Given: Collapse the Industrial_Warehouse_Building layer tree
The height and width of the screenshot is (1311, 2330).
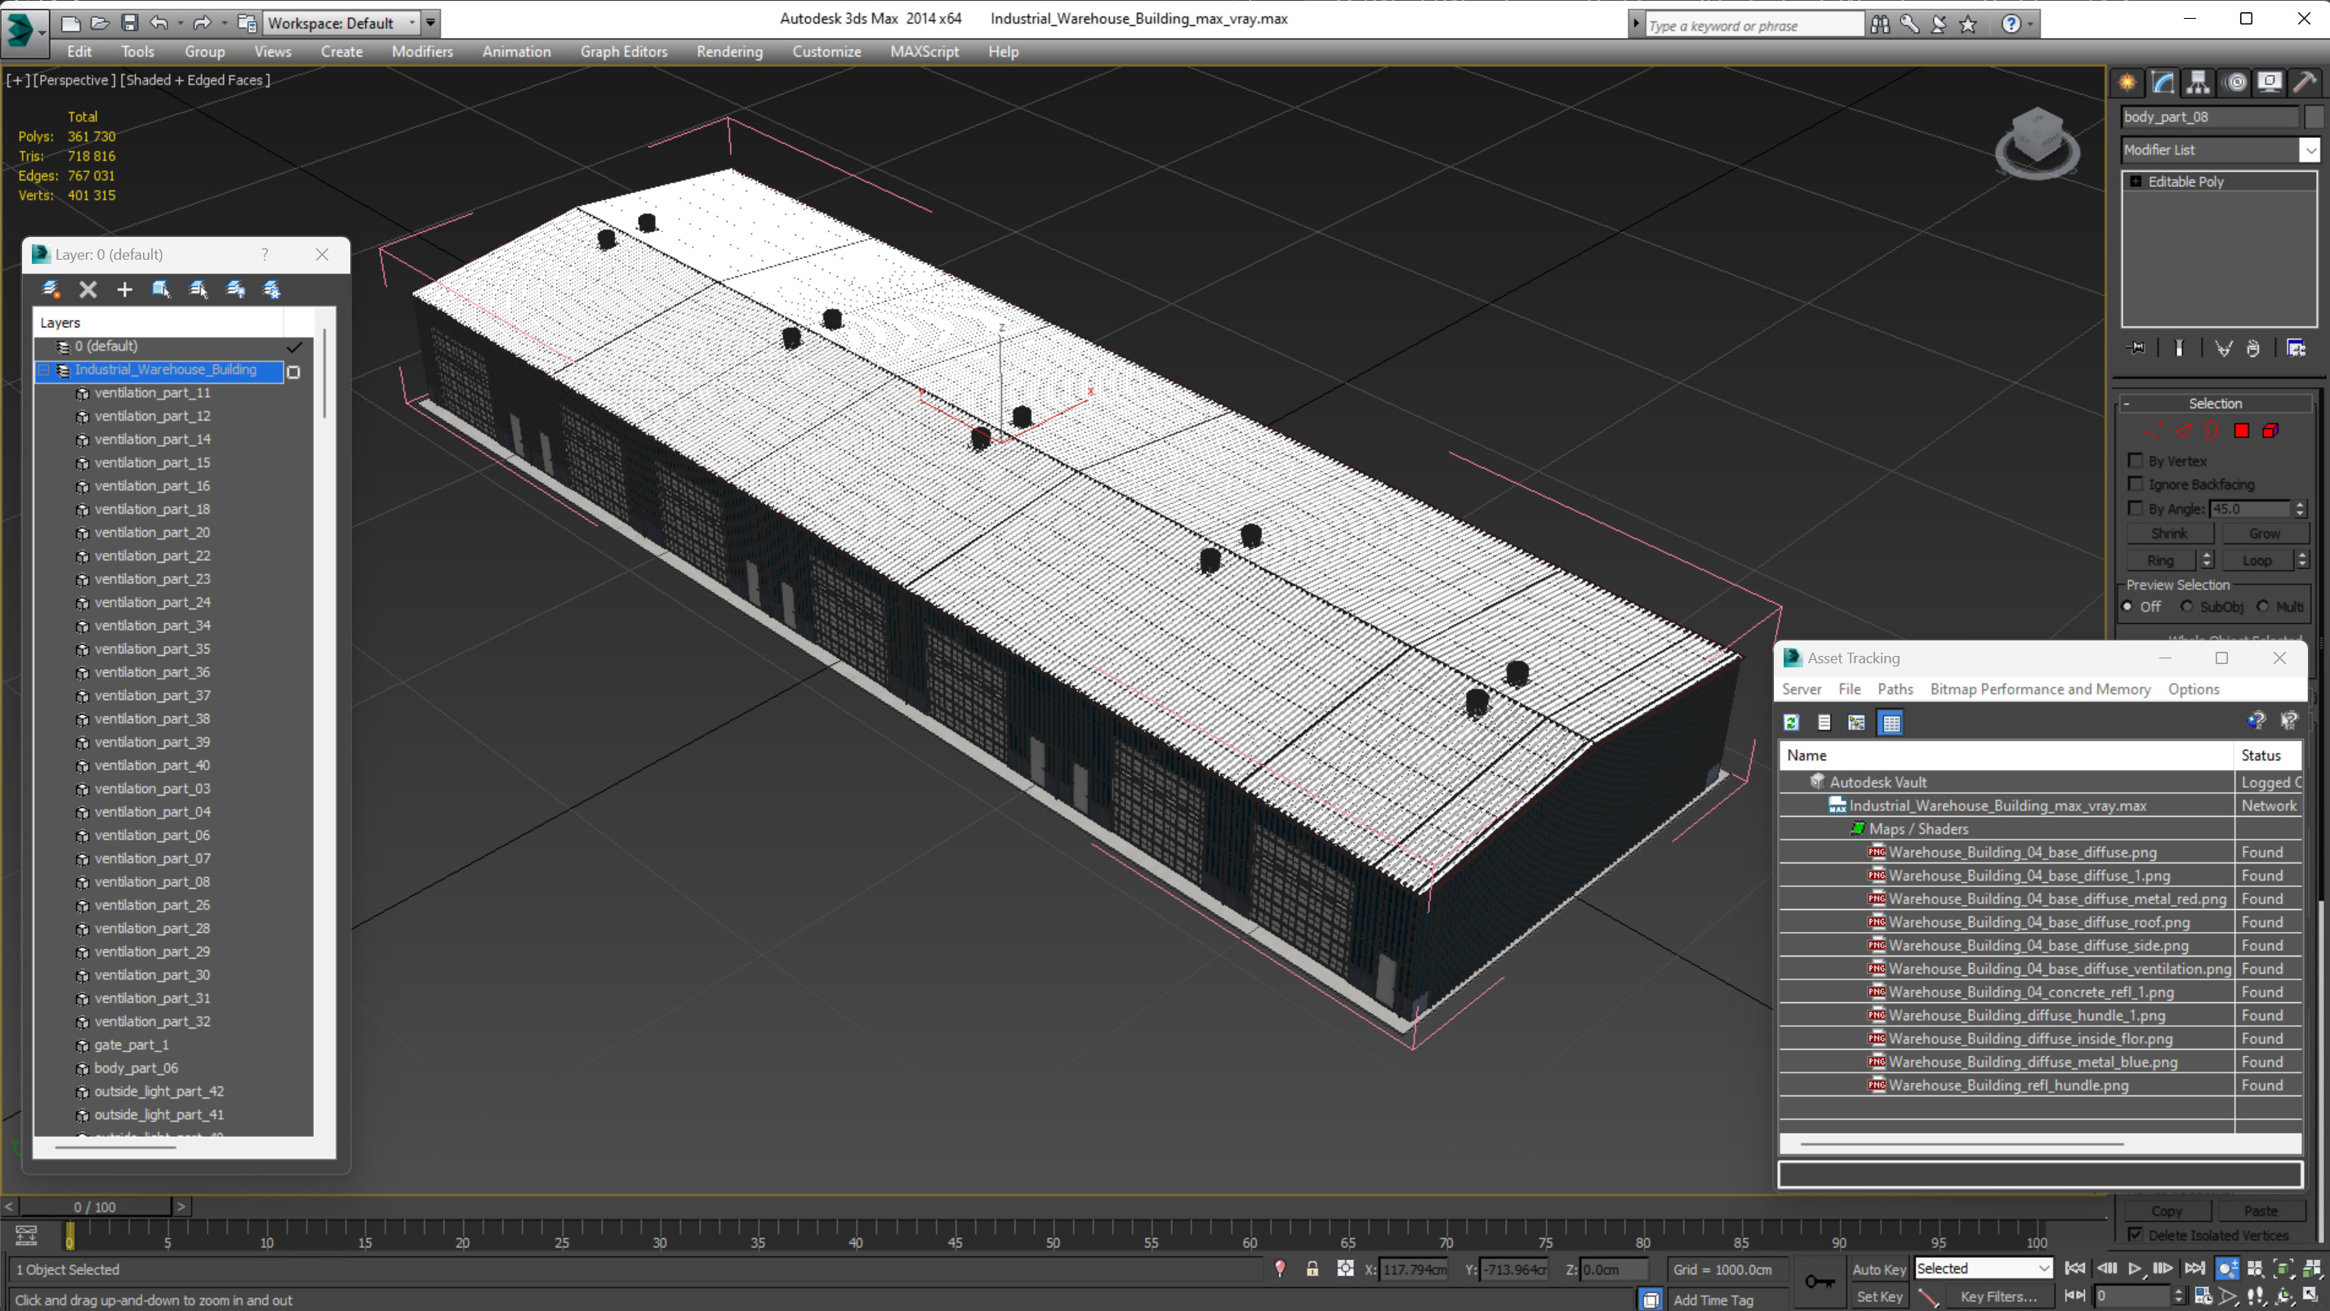Looking at the screenshot, I should [44, 370].
